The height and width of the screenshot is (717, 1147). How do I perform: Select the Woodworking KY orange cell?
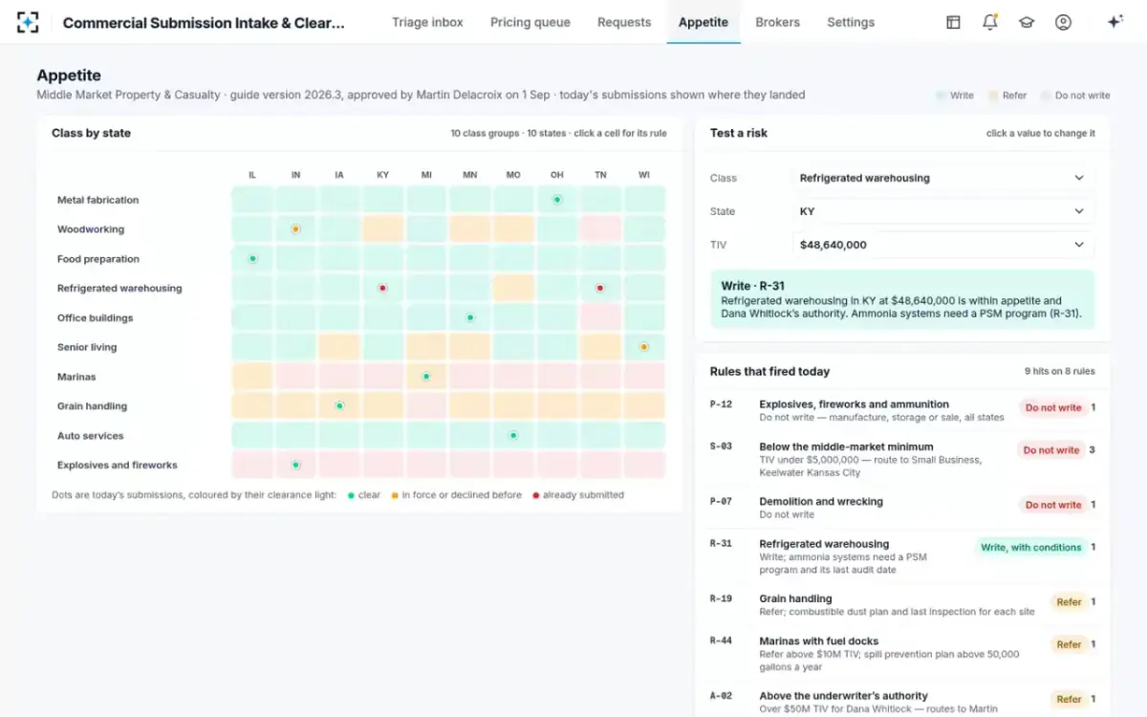pyautogui.click(x=382, y=229)
